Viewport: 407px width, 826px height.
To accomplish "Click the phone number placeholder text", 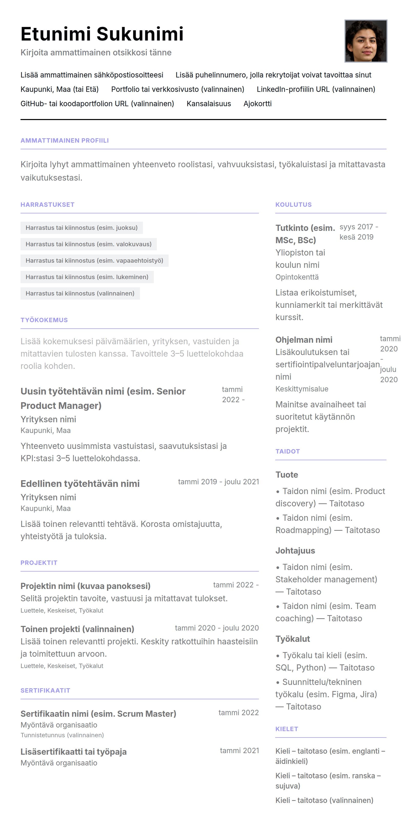I will [x=273, y=75].
